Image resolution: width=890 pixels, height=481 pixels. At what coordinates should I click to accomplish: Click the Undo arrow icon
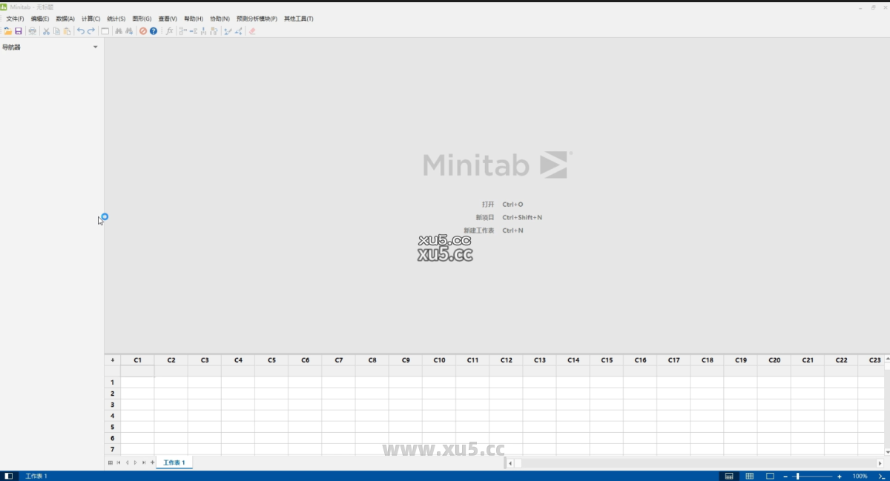(x=81, y=30)
